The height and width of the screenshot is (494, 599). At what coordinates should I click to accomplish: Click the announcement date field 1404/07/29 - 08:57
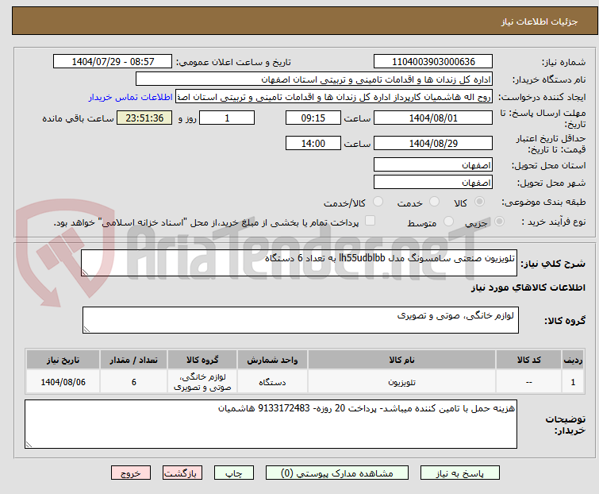(x=113, y=62)
